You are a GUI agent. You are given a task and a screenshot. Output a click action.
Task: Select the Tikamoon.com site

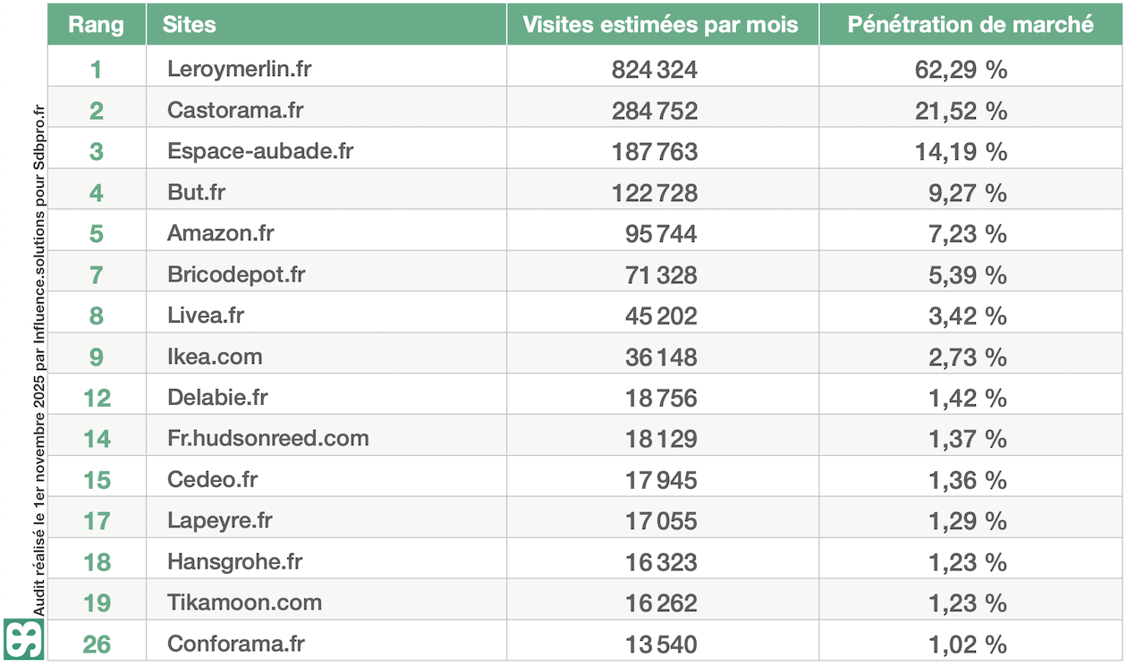244,602
